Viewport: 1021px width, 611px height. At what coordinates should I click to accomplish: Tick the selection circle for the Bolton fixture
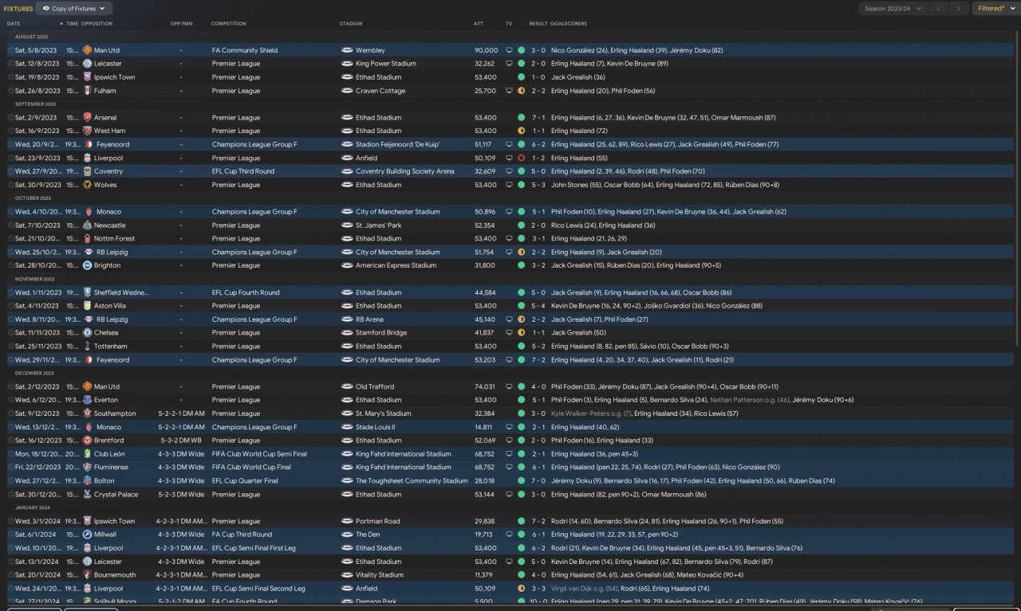pos(10,481)
